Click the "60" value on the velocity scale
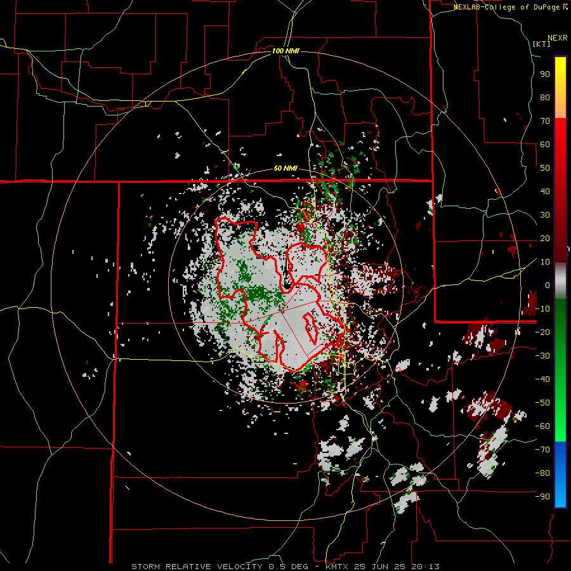Screen dimensions: 571x571 pyautogui.click(x=545, y=144)
